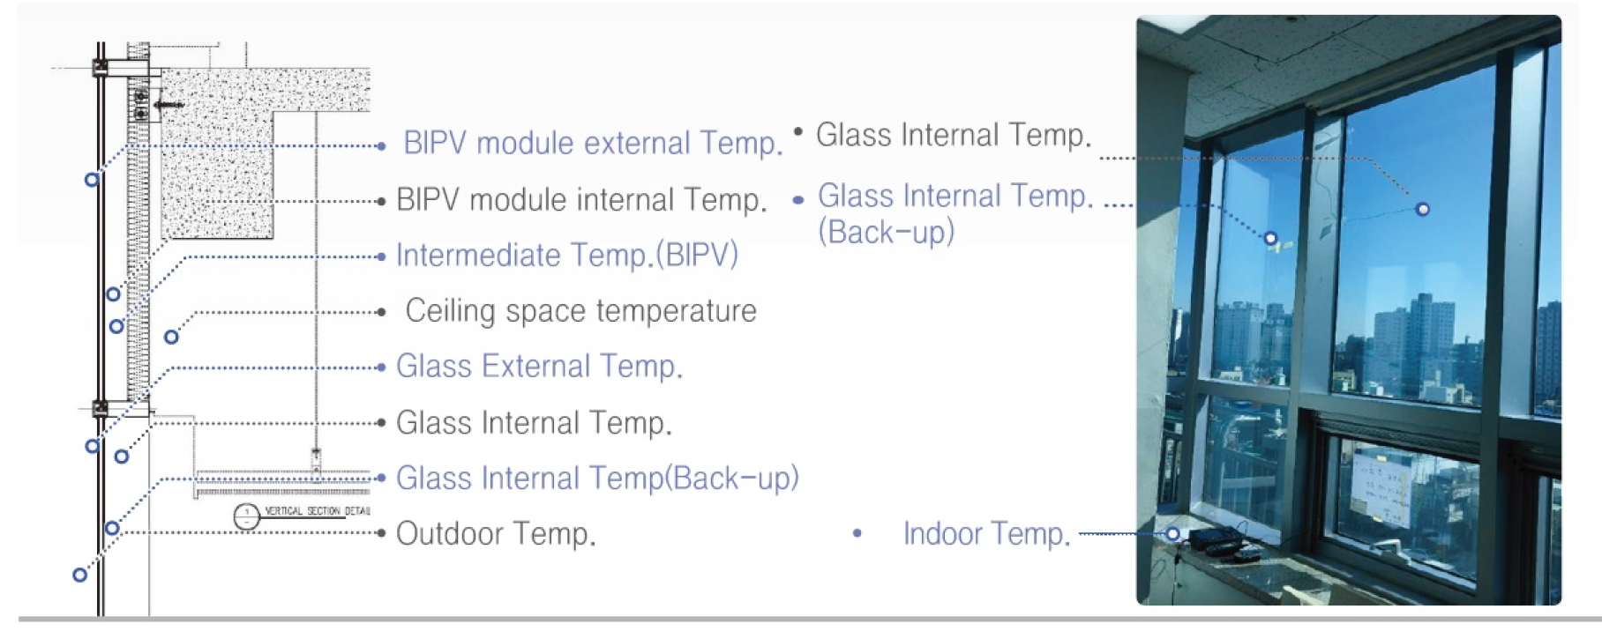The image size is (1602, 631).
Task: Click the Ceiling space temperature sensor circle
Action: [172, 337]
